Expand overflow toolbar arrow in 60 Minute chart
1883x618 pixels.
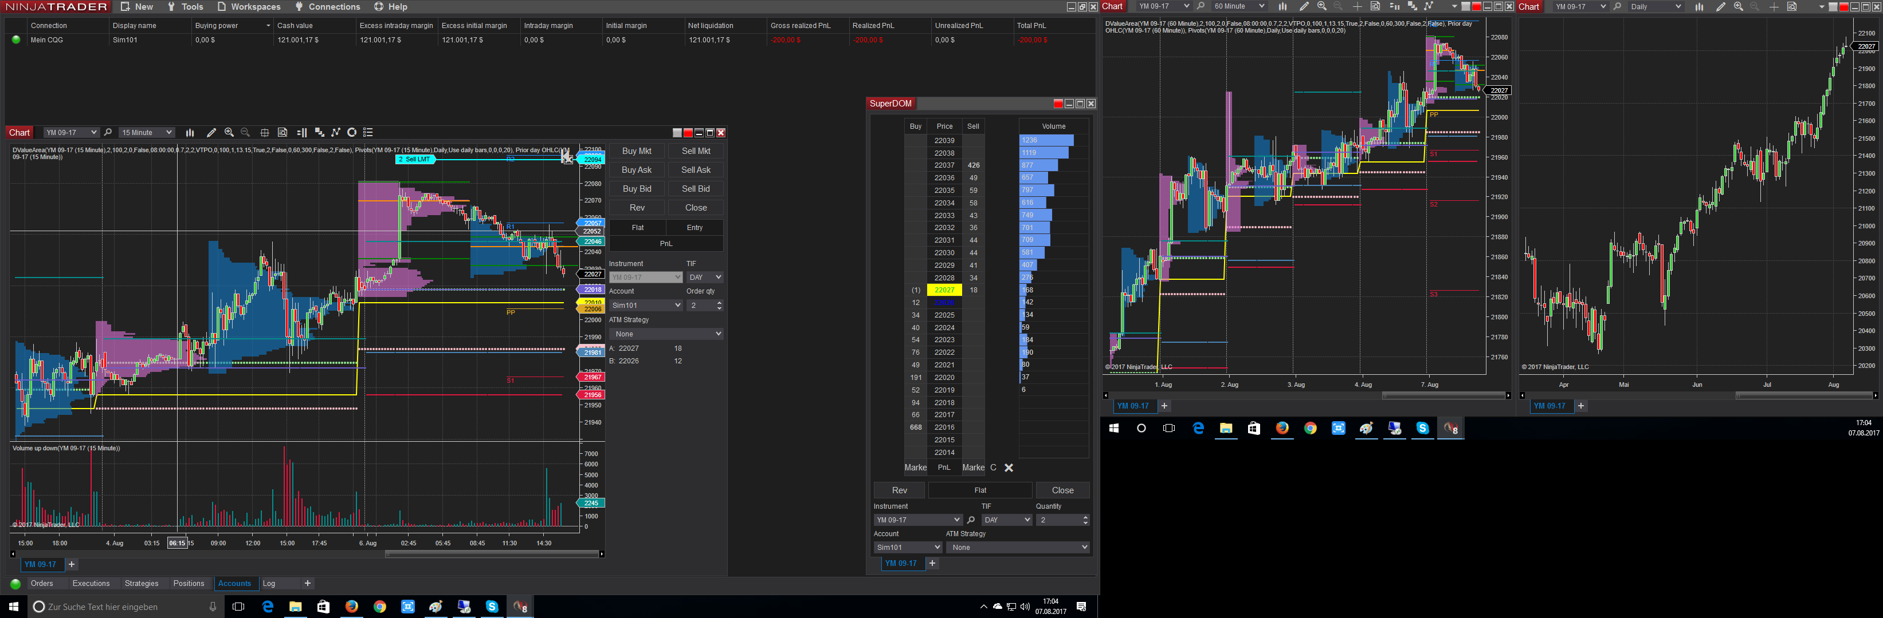[x=1454, y=6]
